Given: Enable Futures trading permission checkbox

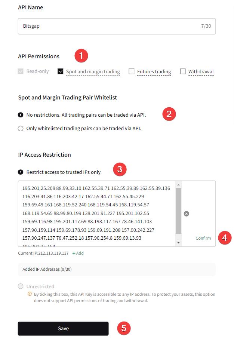Looking at the screenshot, I should tap(132, 71).
